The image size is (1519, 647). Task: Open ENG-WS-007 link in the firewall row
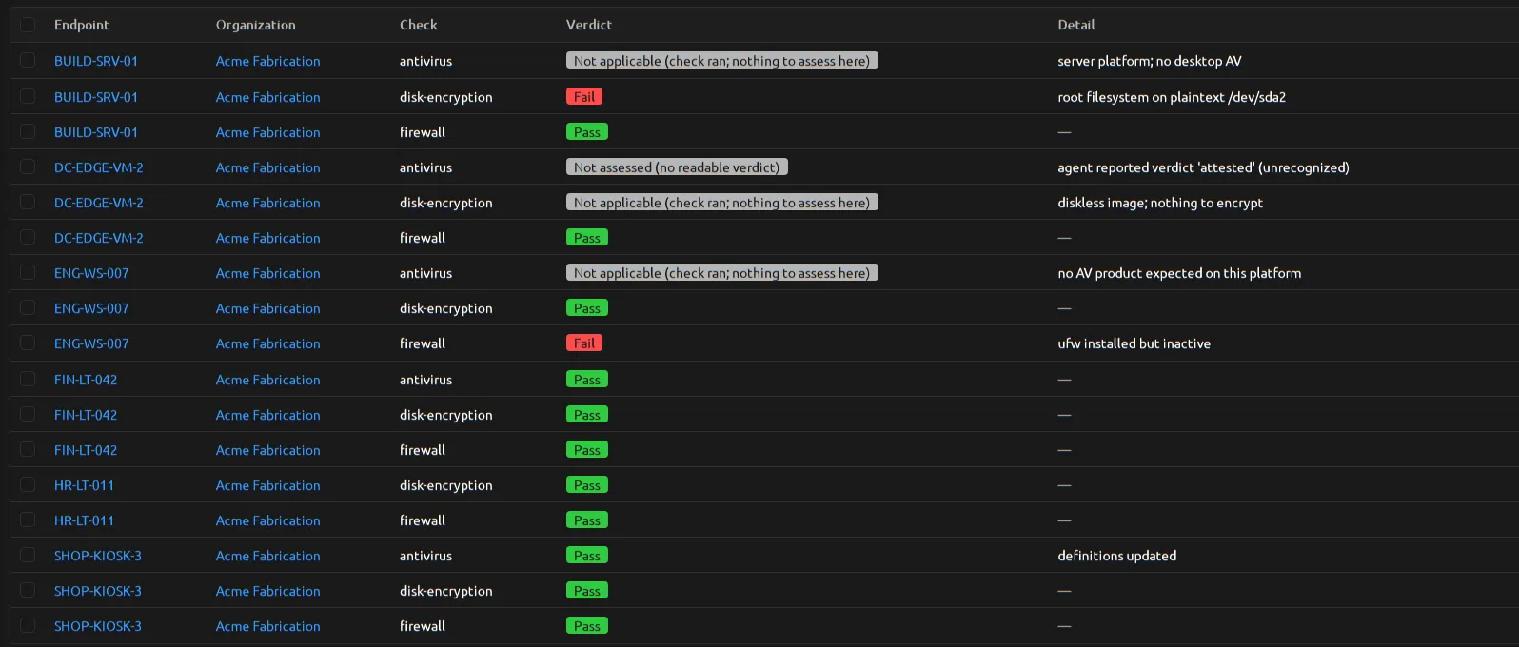[x=91, y=343]
